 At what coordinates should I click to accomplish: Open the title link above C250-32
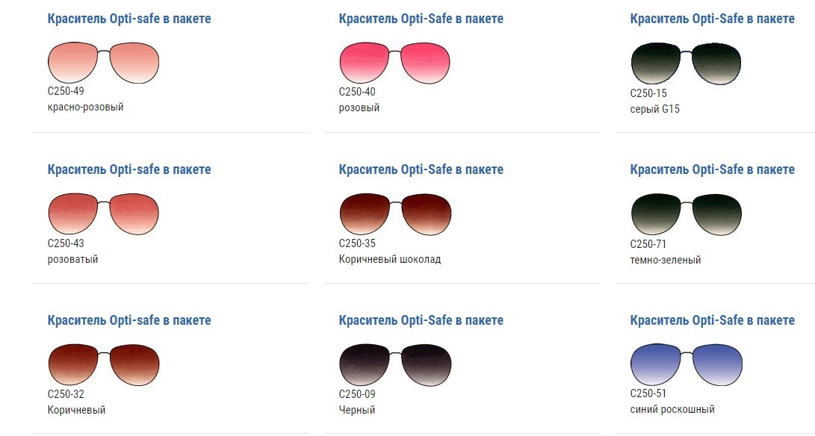[129, 320]
